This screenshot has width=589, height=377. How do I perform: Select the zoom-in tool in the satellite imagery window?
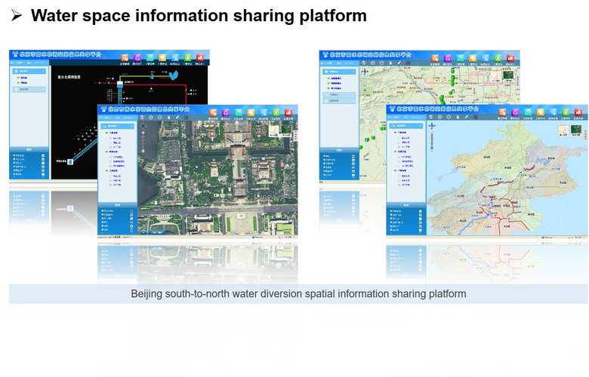coord(151,118)
